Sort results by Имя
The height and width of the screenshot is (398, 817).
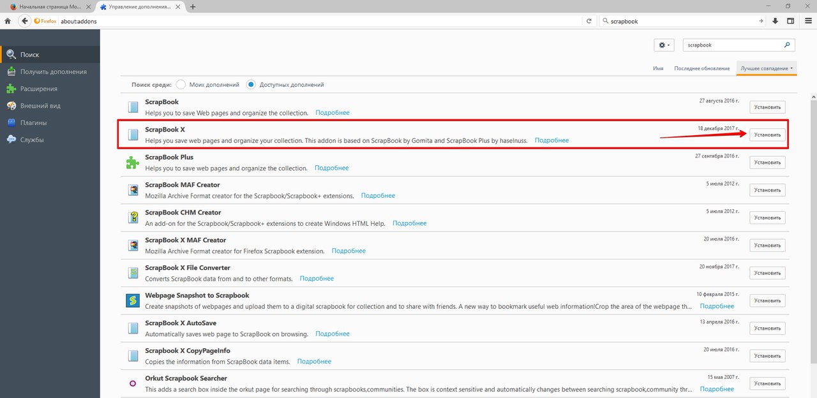tap(658, 68)
